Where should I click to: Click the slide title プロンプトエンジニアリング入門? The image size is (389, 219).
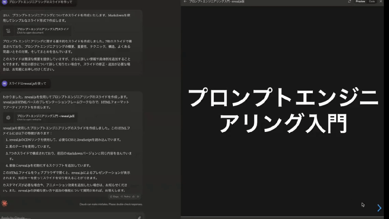pos(283,110)
